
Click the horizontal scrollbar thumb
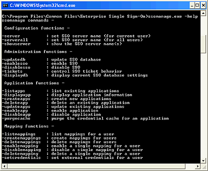[x=97, y=166]
